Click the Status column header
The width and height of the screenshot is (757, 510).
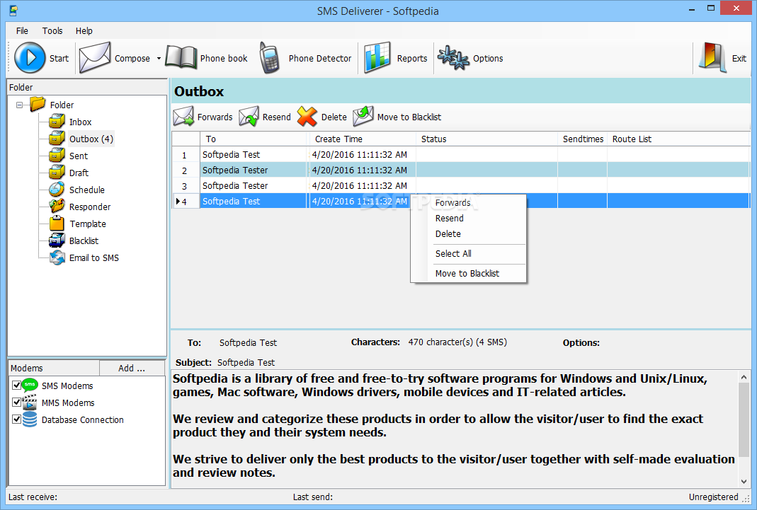pos(486,139)
